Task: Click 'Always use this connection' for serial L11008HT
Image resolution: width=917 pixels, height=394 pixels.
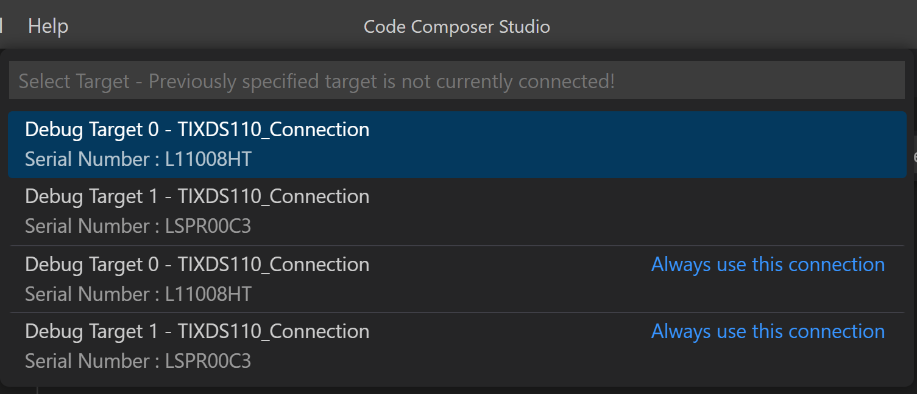Action: point(768,264)
